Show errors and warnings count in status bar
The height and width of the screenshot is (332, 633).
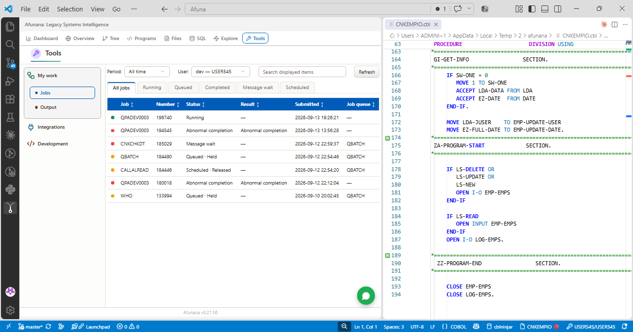coord(128,327)
